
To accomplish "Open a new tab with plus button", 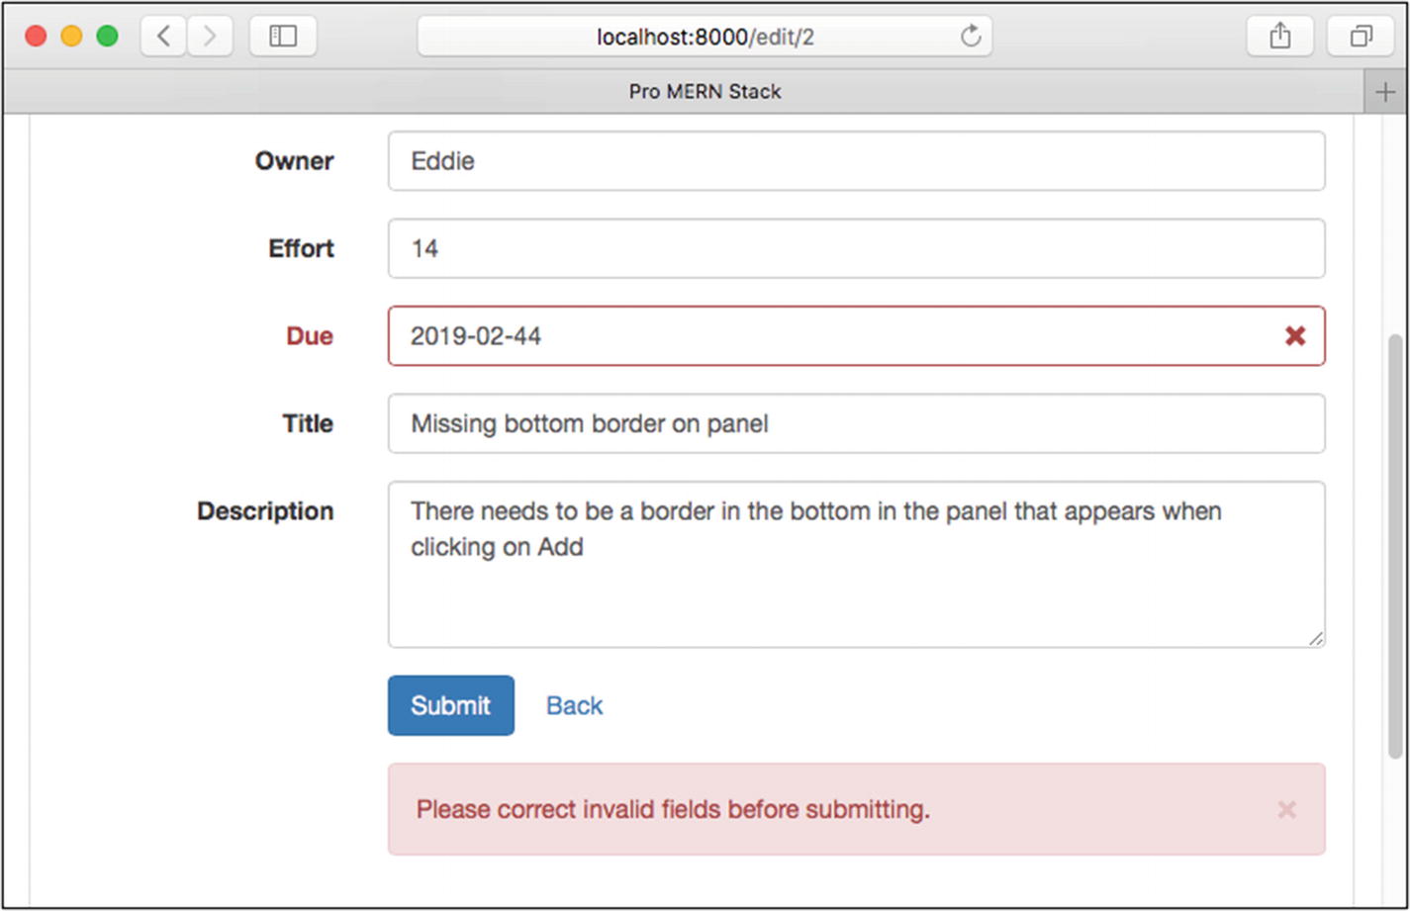I will pos(1384,92).
